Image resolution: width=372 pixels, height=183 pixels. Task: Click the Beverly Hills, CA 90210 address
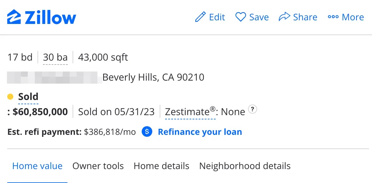click(x=153, y=77)
